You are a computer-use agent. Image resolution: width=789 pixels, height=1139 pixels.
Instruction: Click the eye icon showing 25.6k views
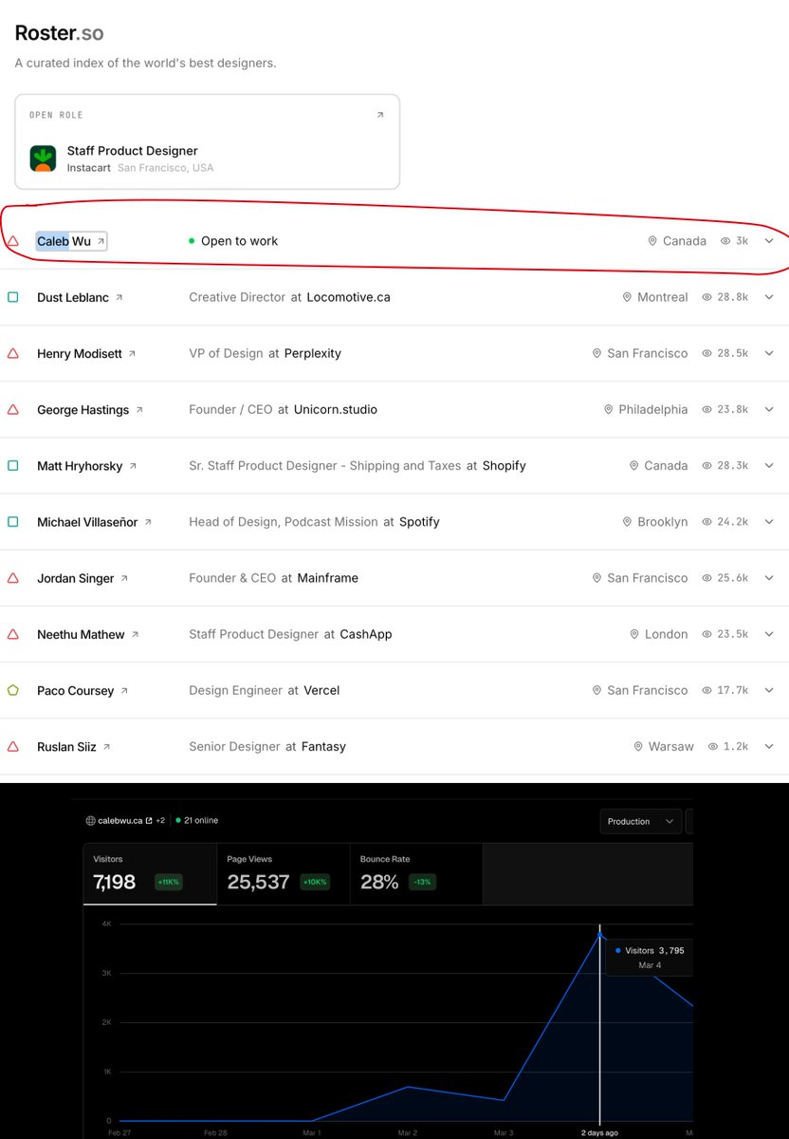pos(706,577)
